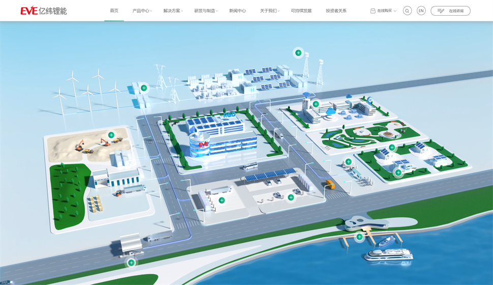Expand the 研发与制造 dropdown menu
This screenshot has height=285, width=493.
pos(205,11)
